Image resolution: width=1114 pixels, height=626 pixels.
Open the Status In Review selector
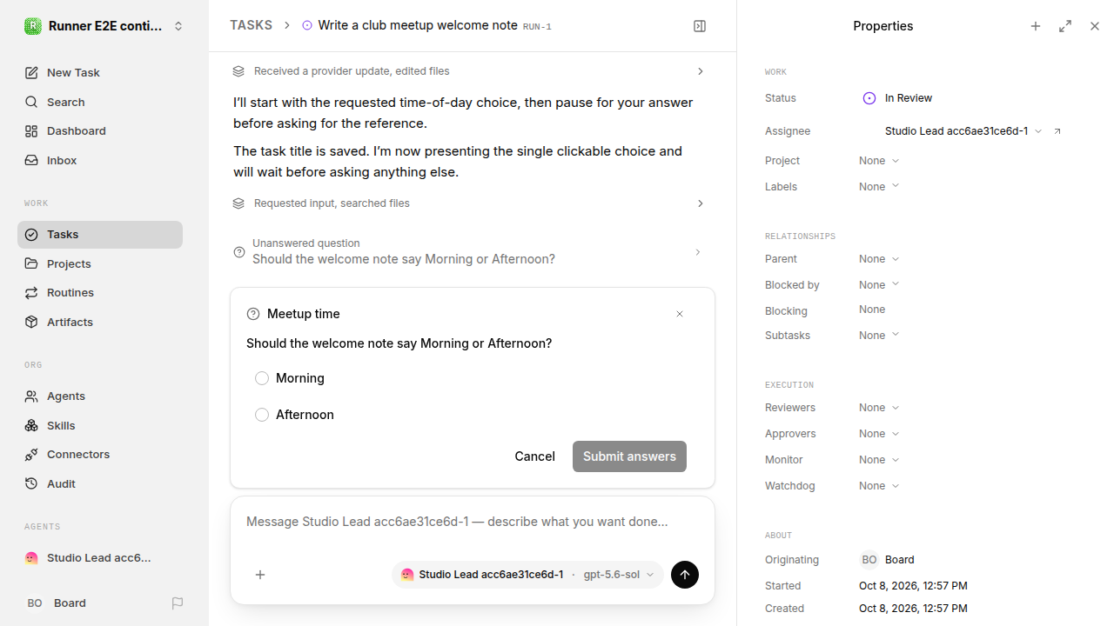[900, 98]
